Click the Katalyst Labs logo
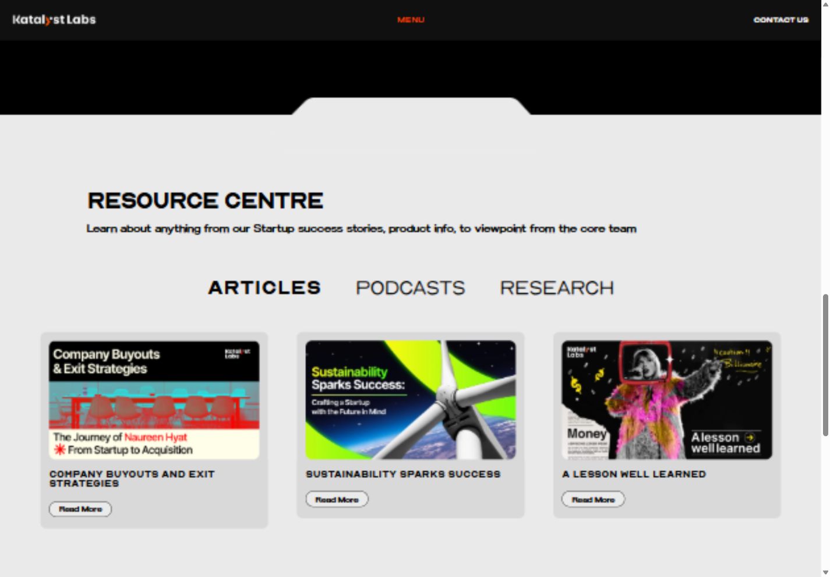The image size is (830, 577). point(54,20)
